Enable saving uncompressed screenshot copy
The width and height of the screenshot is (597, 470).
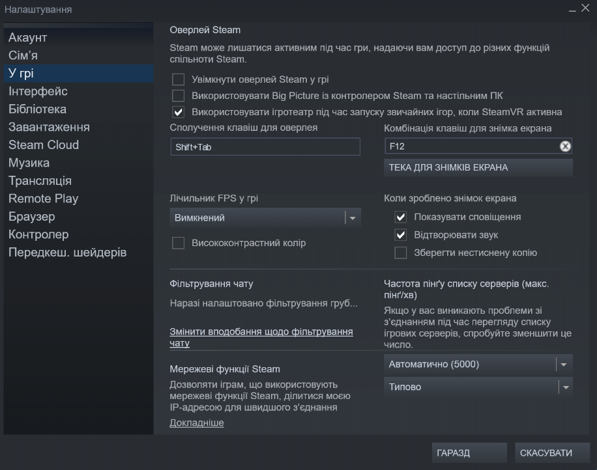pyautogui.click(x=401, y=253)
